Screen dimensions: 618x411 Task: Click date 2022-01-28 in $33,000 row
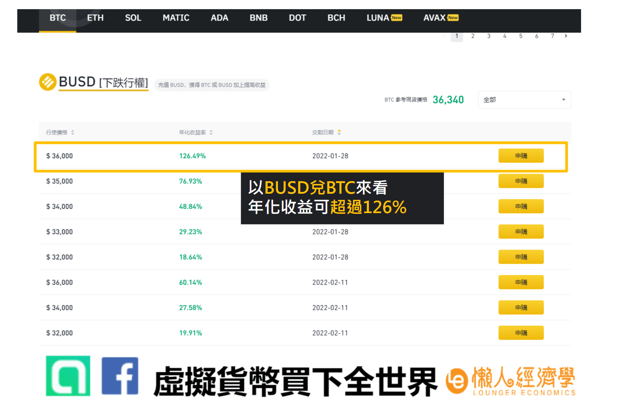tap(330, 232)
